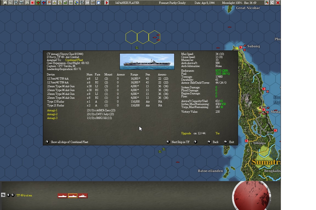Click the Combined Fleet assignment link
The image size is (316, 210).
click(74, 60)
